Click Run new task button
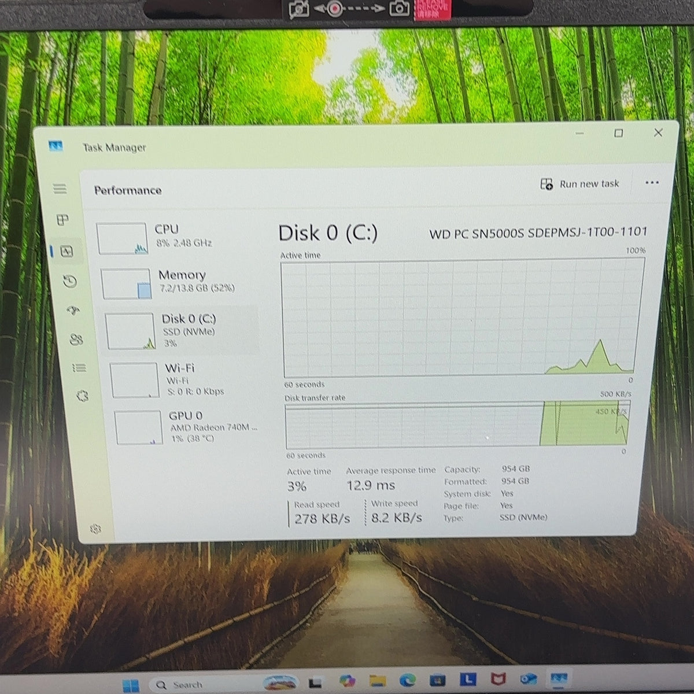 [579, 184]
